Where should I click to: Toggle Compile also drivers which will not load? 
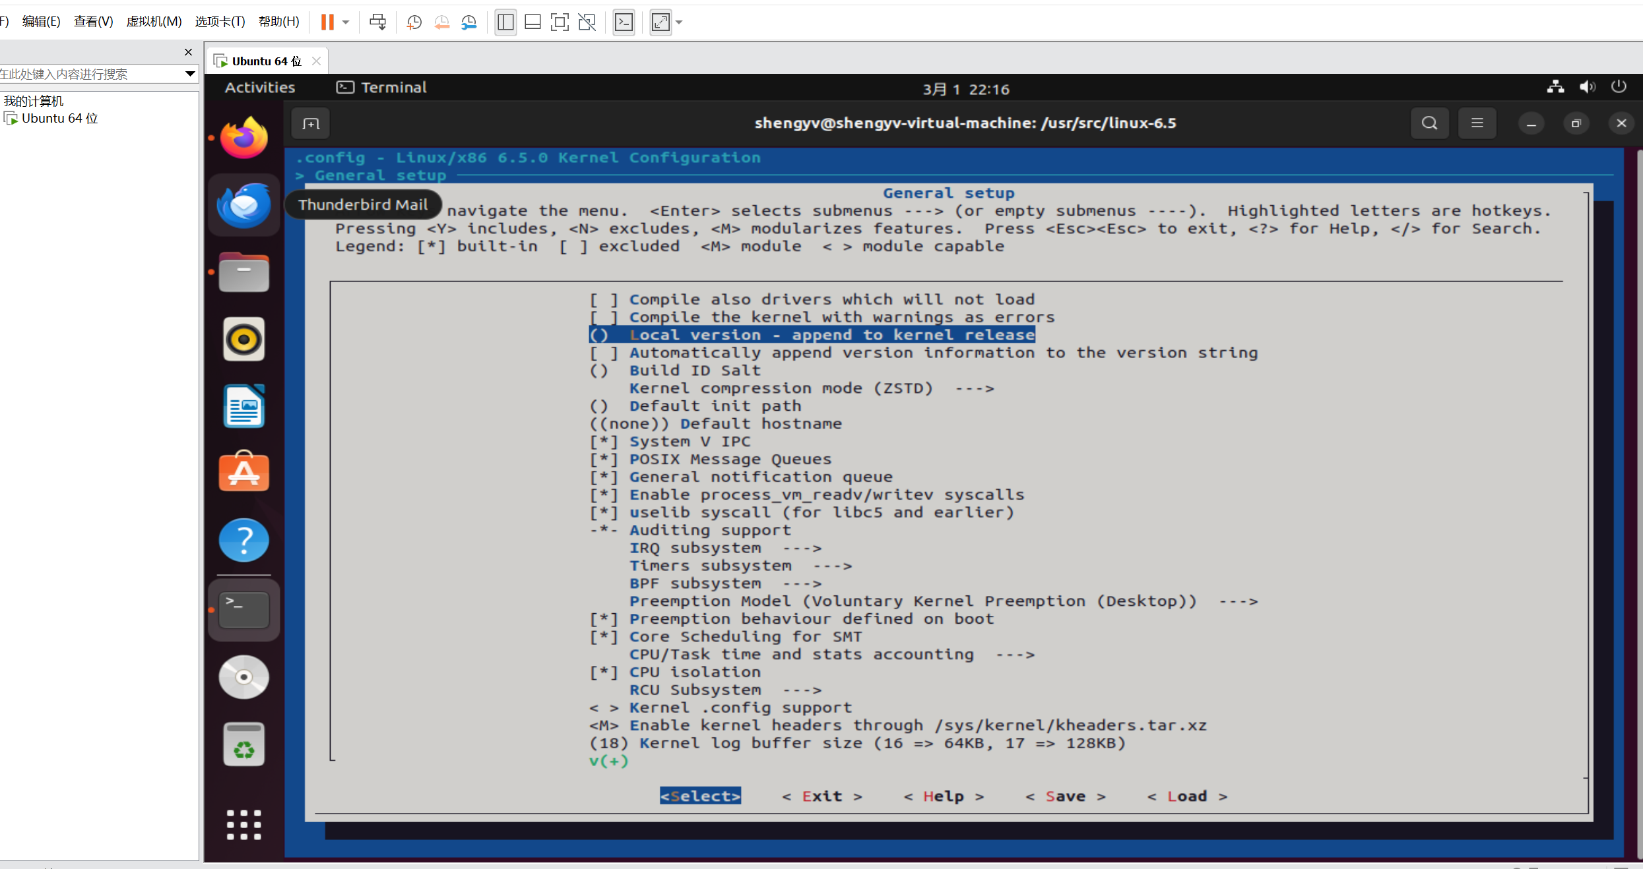tap(812, 299)
